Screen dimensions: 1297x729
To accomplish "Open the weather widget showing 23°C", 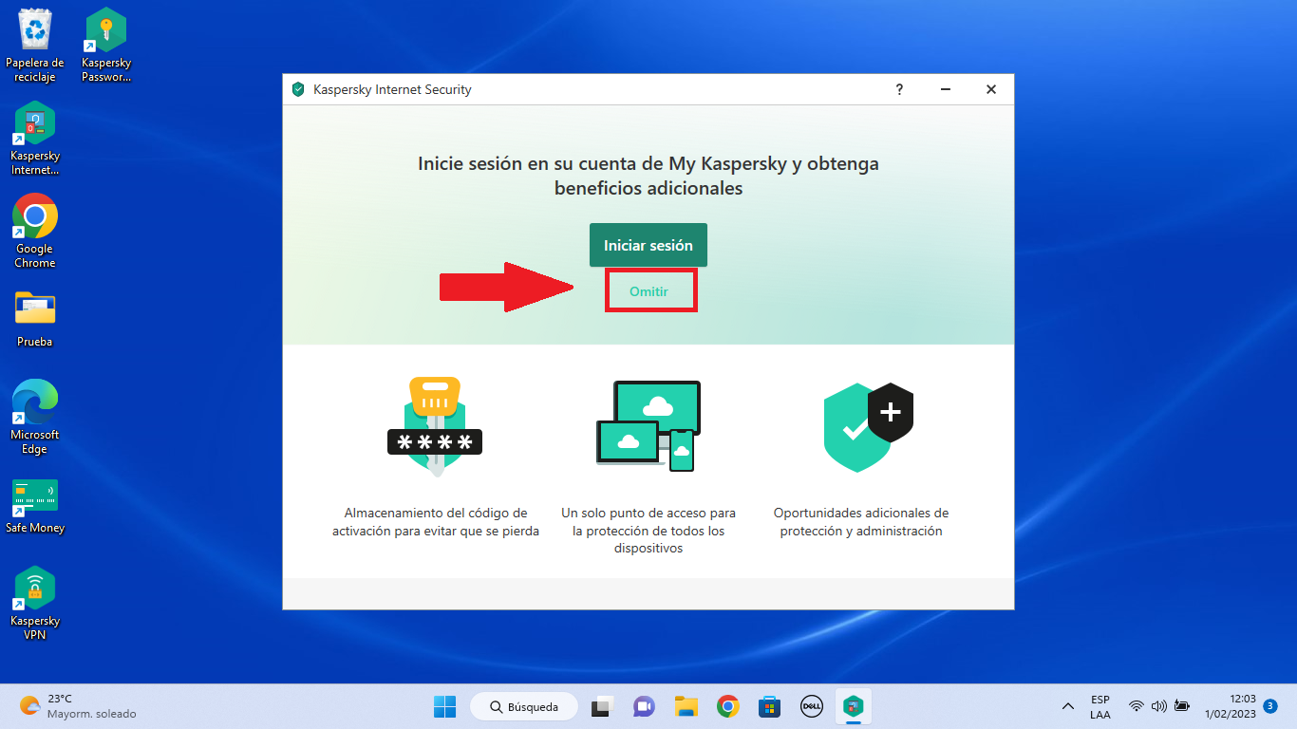I will click(76, 706).
